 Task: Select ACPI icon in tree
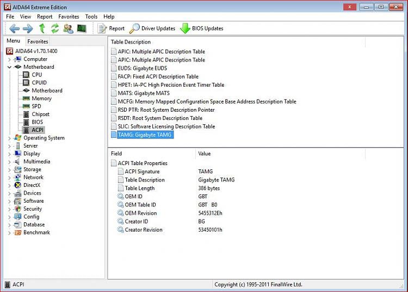pos(26,130)
